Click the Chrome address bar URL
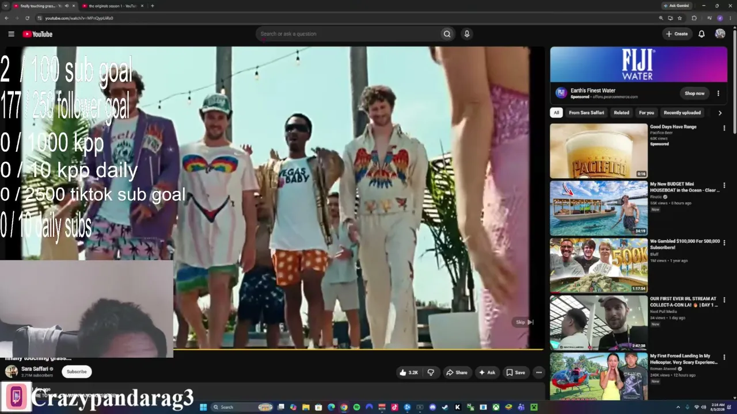The width and height of the screenshot is (737, 414). click(x=79, y=18)
